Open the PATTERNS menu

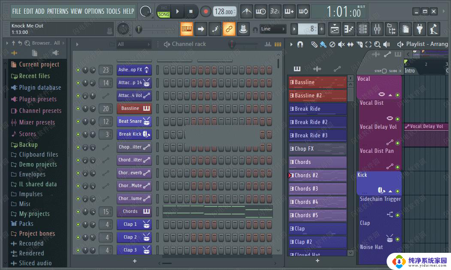click(58, 12)
